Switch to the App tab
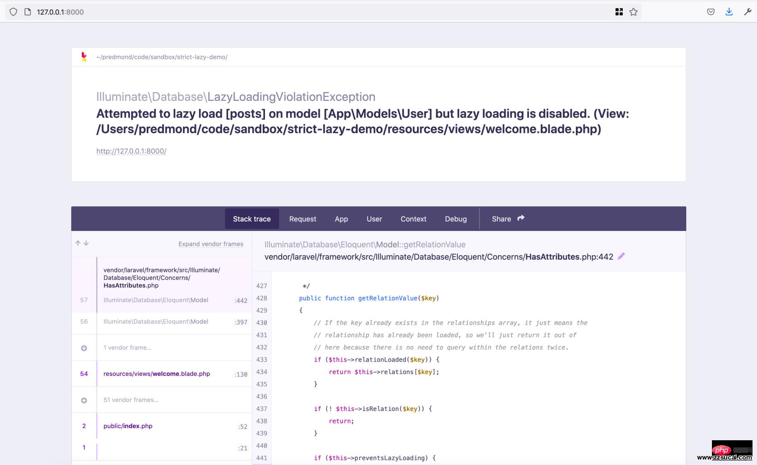This screenshot has height=465, width=757. 341,219
